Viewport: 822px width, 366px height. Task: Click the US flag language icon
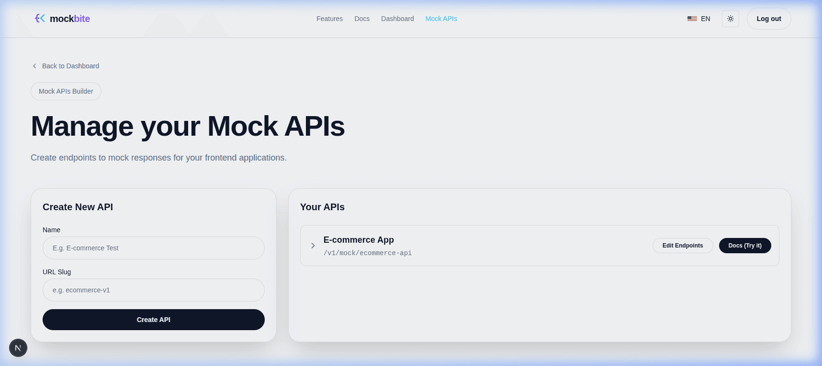(x=692, y=19)
